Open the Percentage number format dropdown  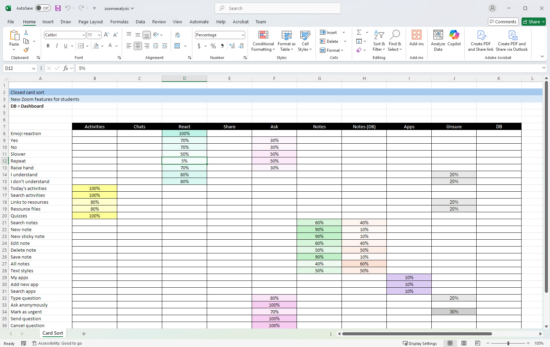click(243, 35)
